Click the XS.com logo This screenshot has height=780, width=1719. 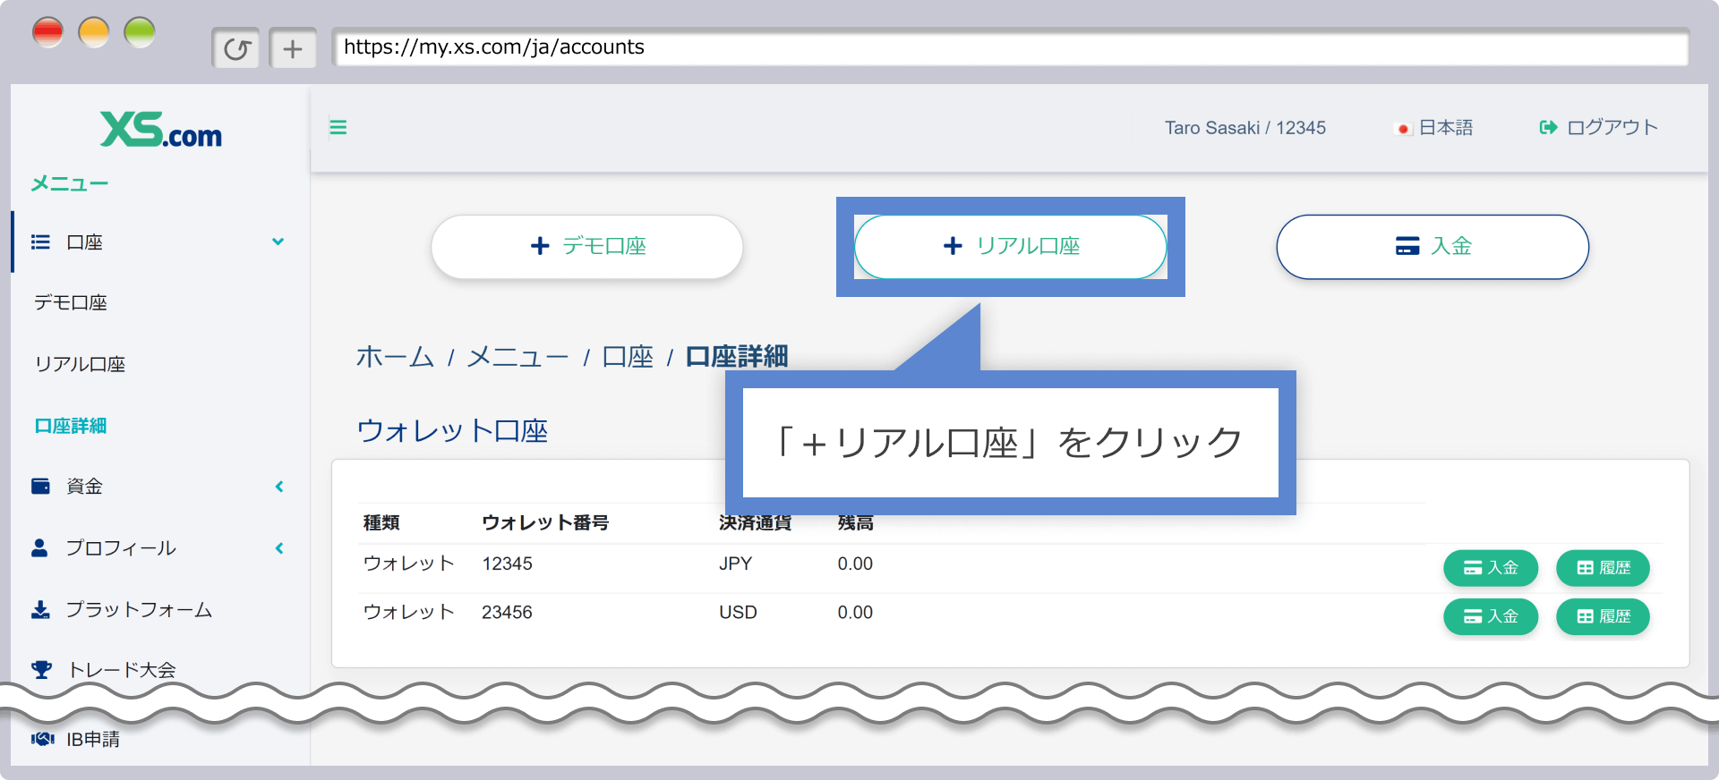[x=161, y=130]
